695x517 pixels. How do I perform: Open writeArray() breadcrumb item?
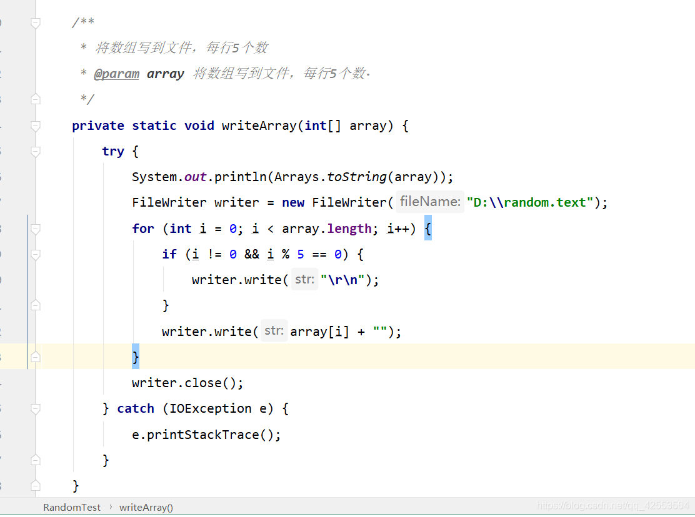(146, 507)
